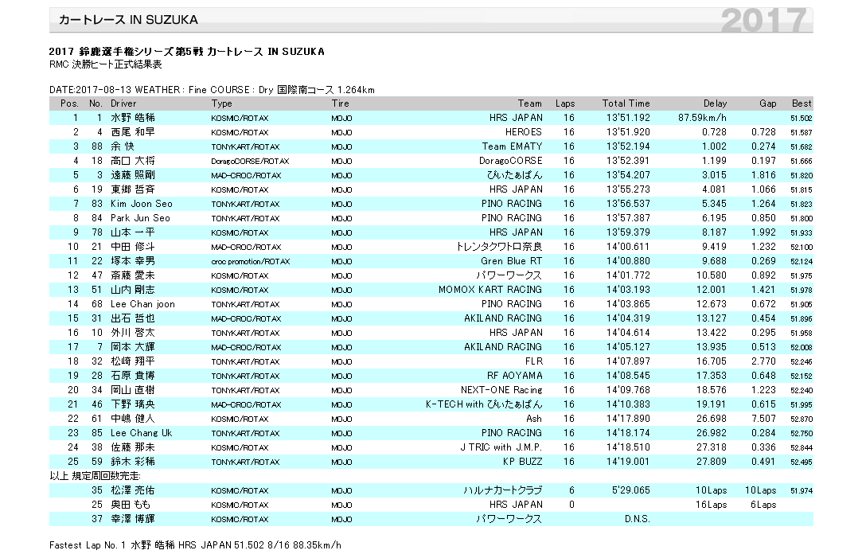Click the Fastest Lap summary line
Image resolution: width=862 pixels, height=558 pixels.
click(x=196, y=545)
